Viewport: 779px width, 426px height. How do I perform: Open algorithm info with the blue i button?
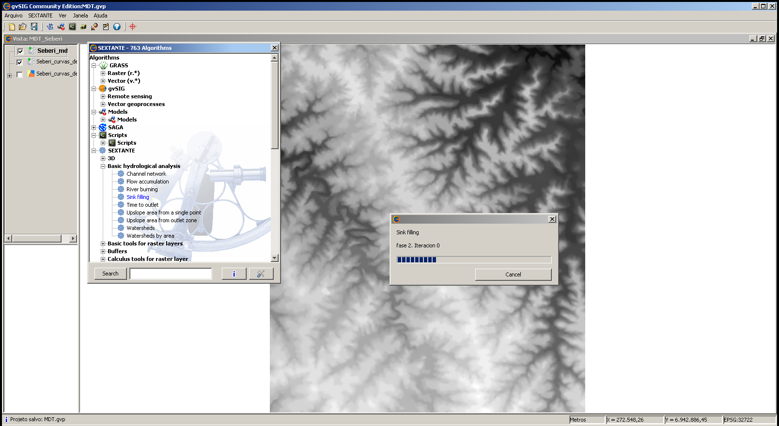click(234, 274)
